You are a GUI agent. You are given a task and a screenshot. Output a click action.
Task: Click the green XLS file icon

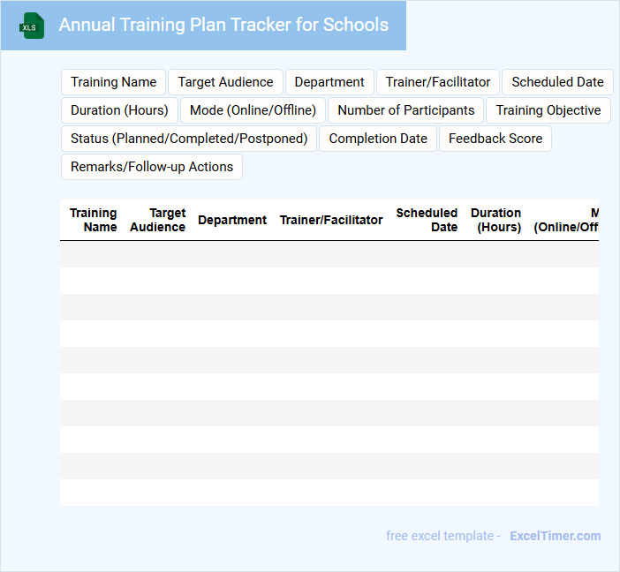32,26
